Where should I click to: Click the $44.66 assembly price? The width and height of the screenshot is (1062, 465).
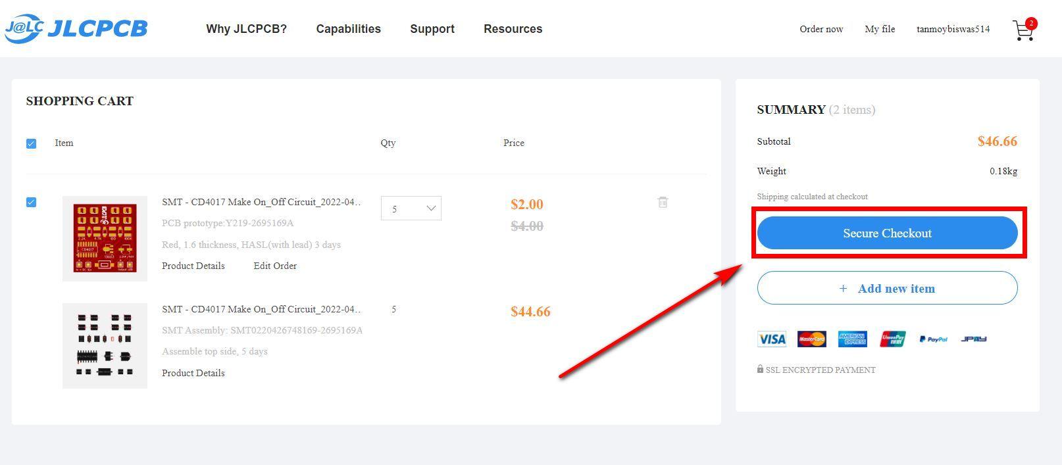coord(530,312)
